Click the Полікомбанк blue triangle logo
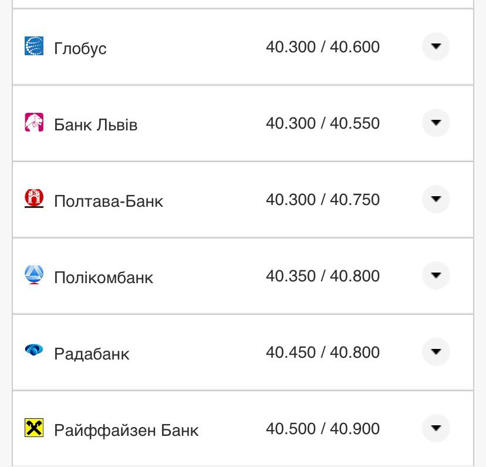Viewport: 486px width, 467px height. click(34, 275)
